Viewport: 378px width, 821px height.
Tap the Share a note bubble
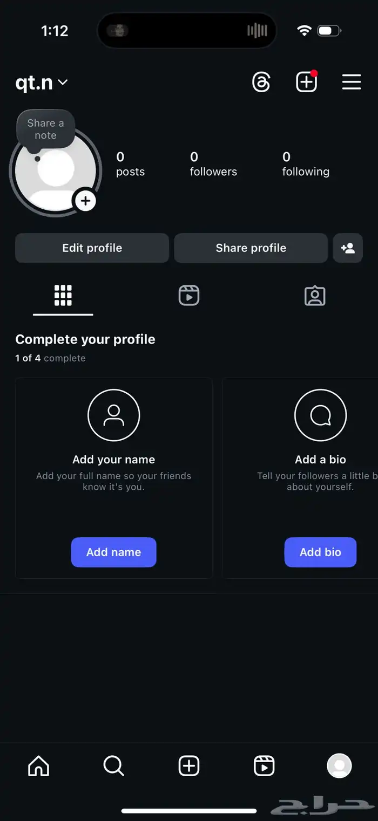[x=45, y=129]
